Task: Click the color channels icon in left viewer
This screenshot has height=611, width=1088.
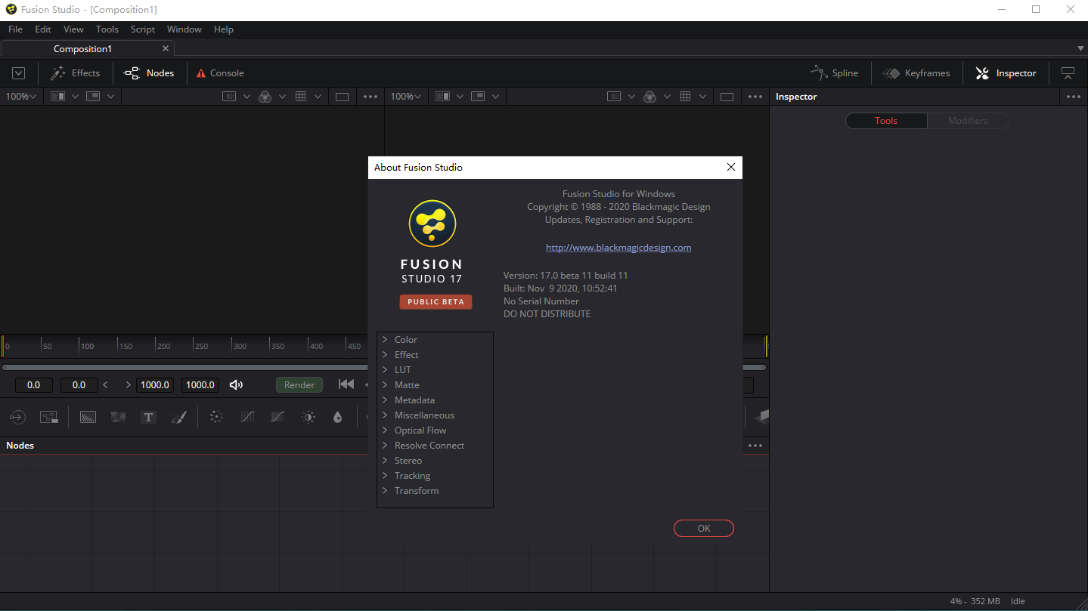Action: (265, 97)
